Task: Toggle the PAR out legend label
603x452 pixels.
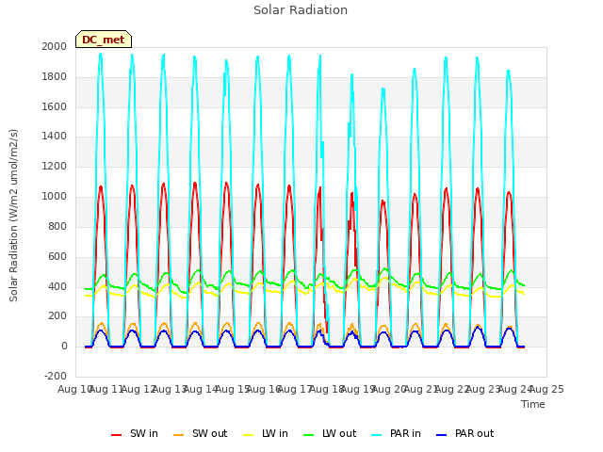Action: [x=474, y=433]
